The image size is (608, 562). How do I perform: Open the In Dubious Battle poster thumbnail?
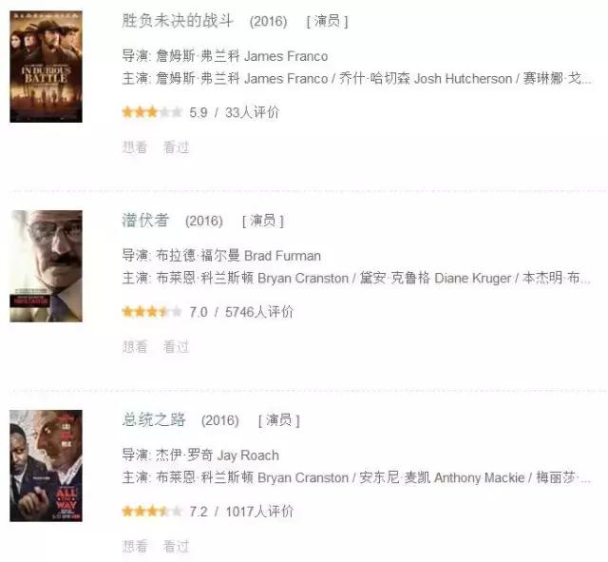click(x=46, y=67)
